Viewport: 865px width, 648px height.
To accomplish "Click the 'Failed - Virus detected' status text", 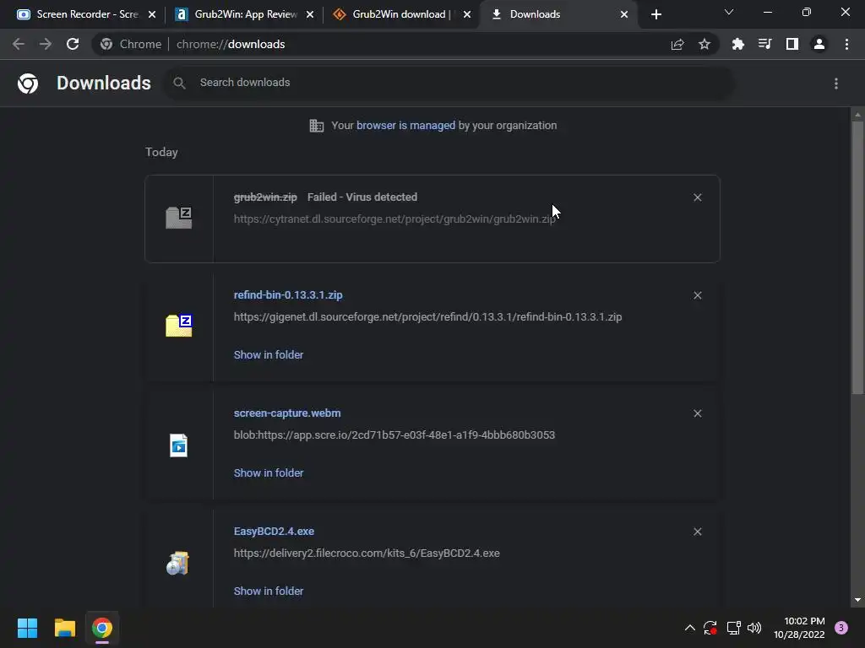I will (x=362, y=197).
